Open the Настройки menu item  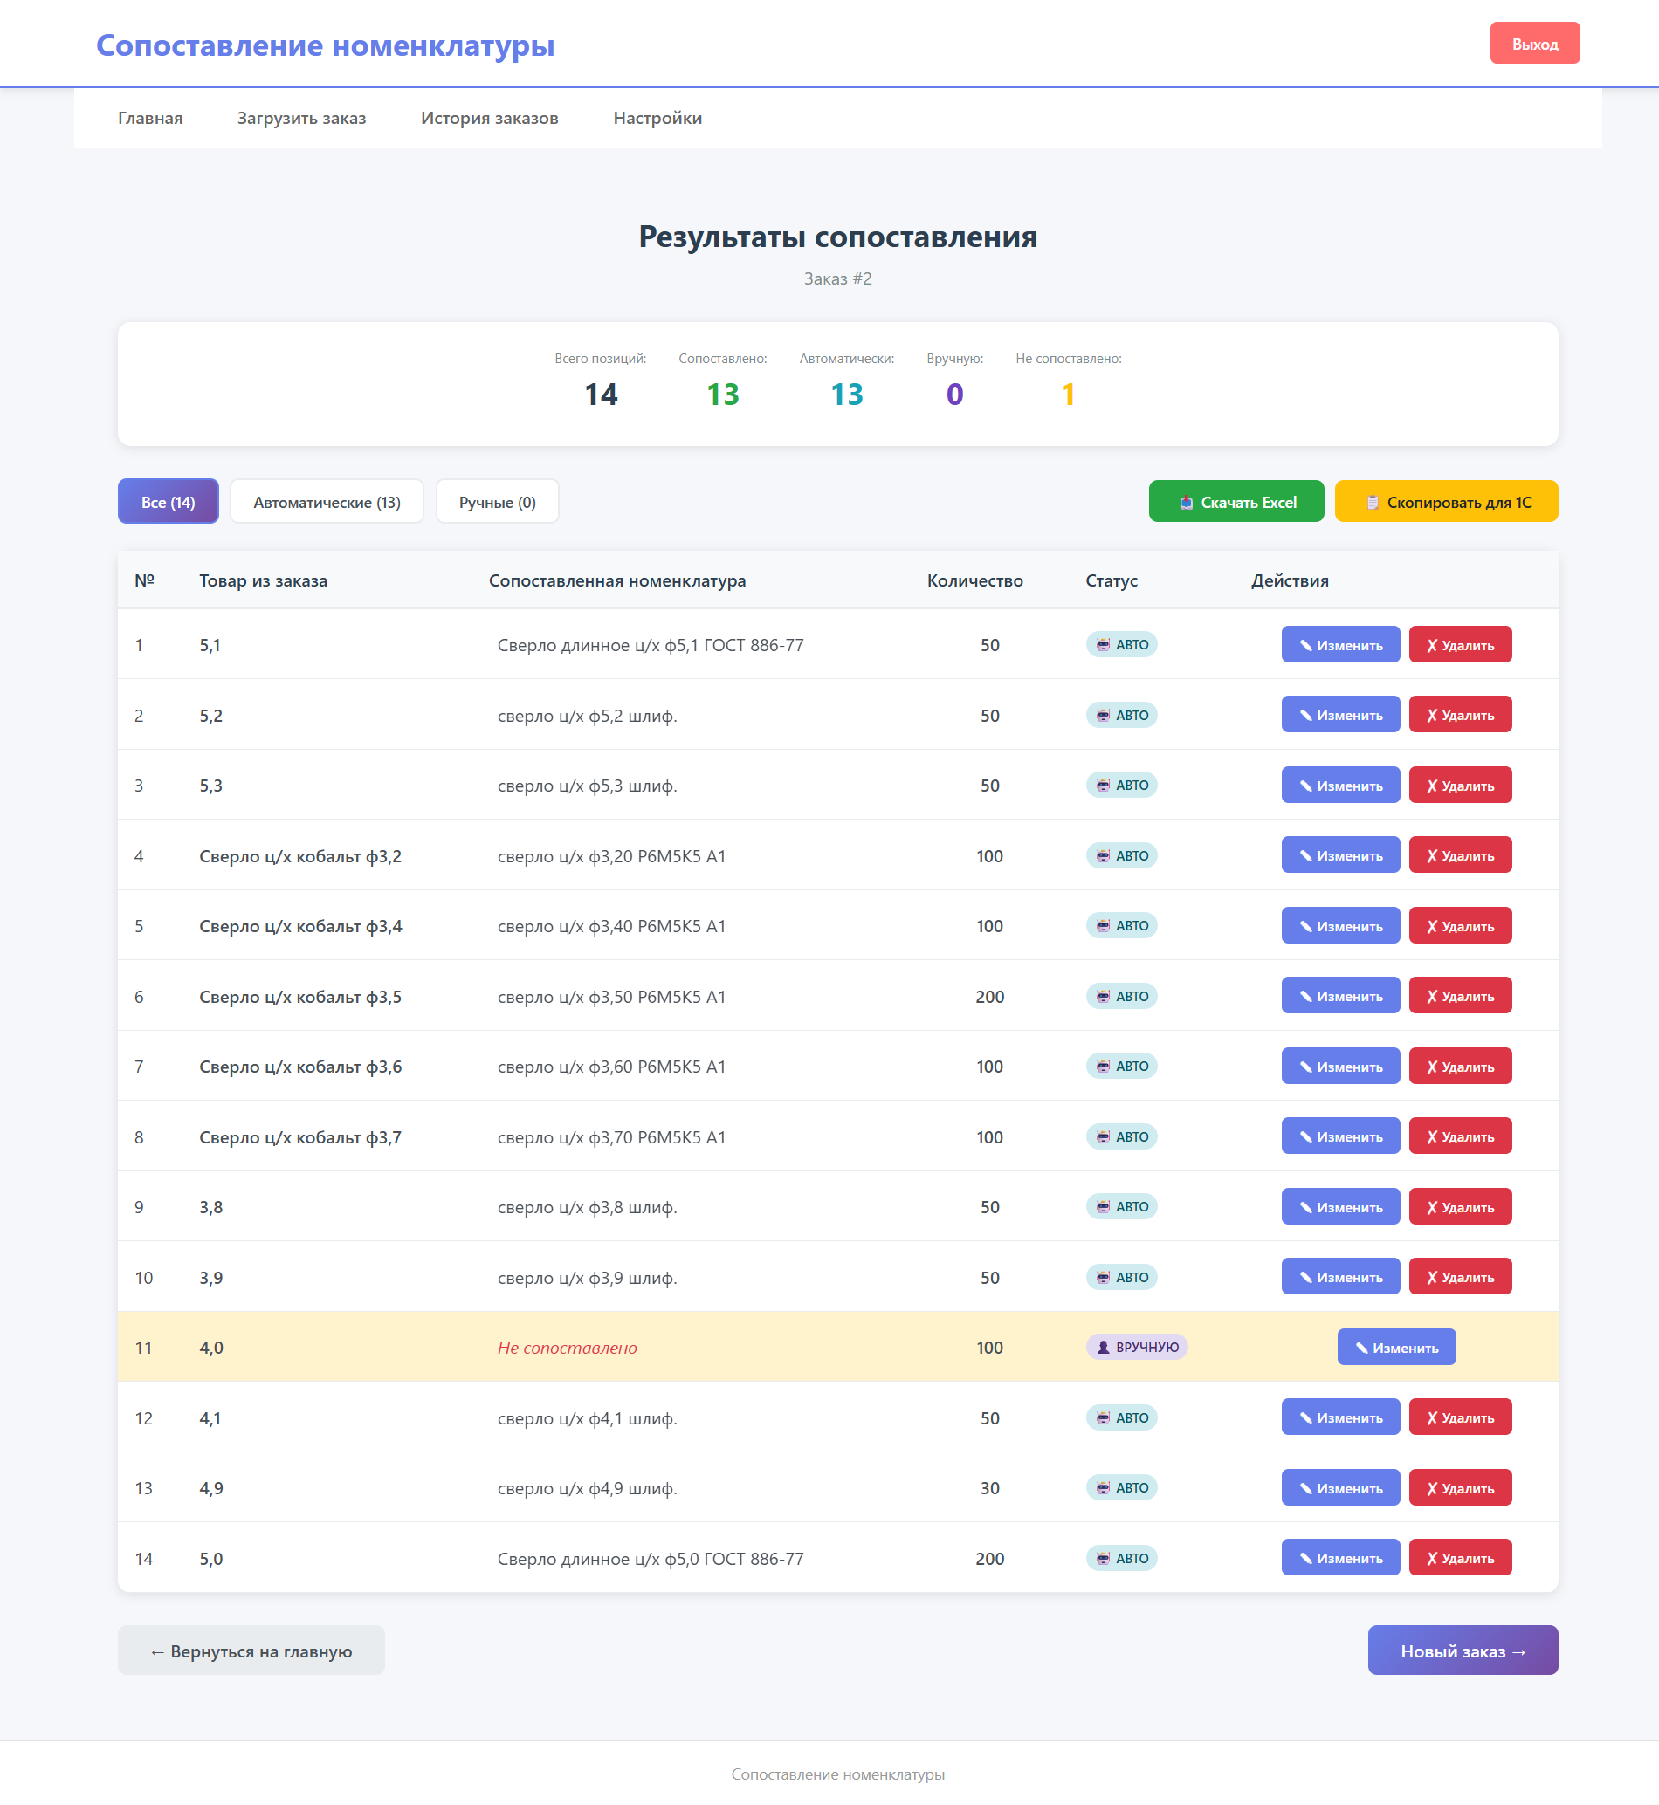657,118
